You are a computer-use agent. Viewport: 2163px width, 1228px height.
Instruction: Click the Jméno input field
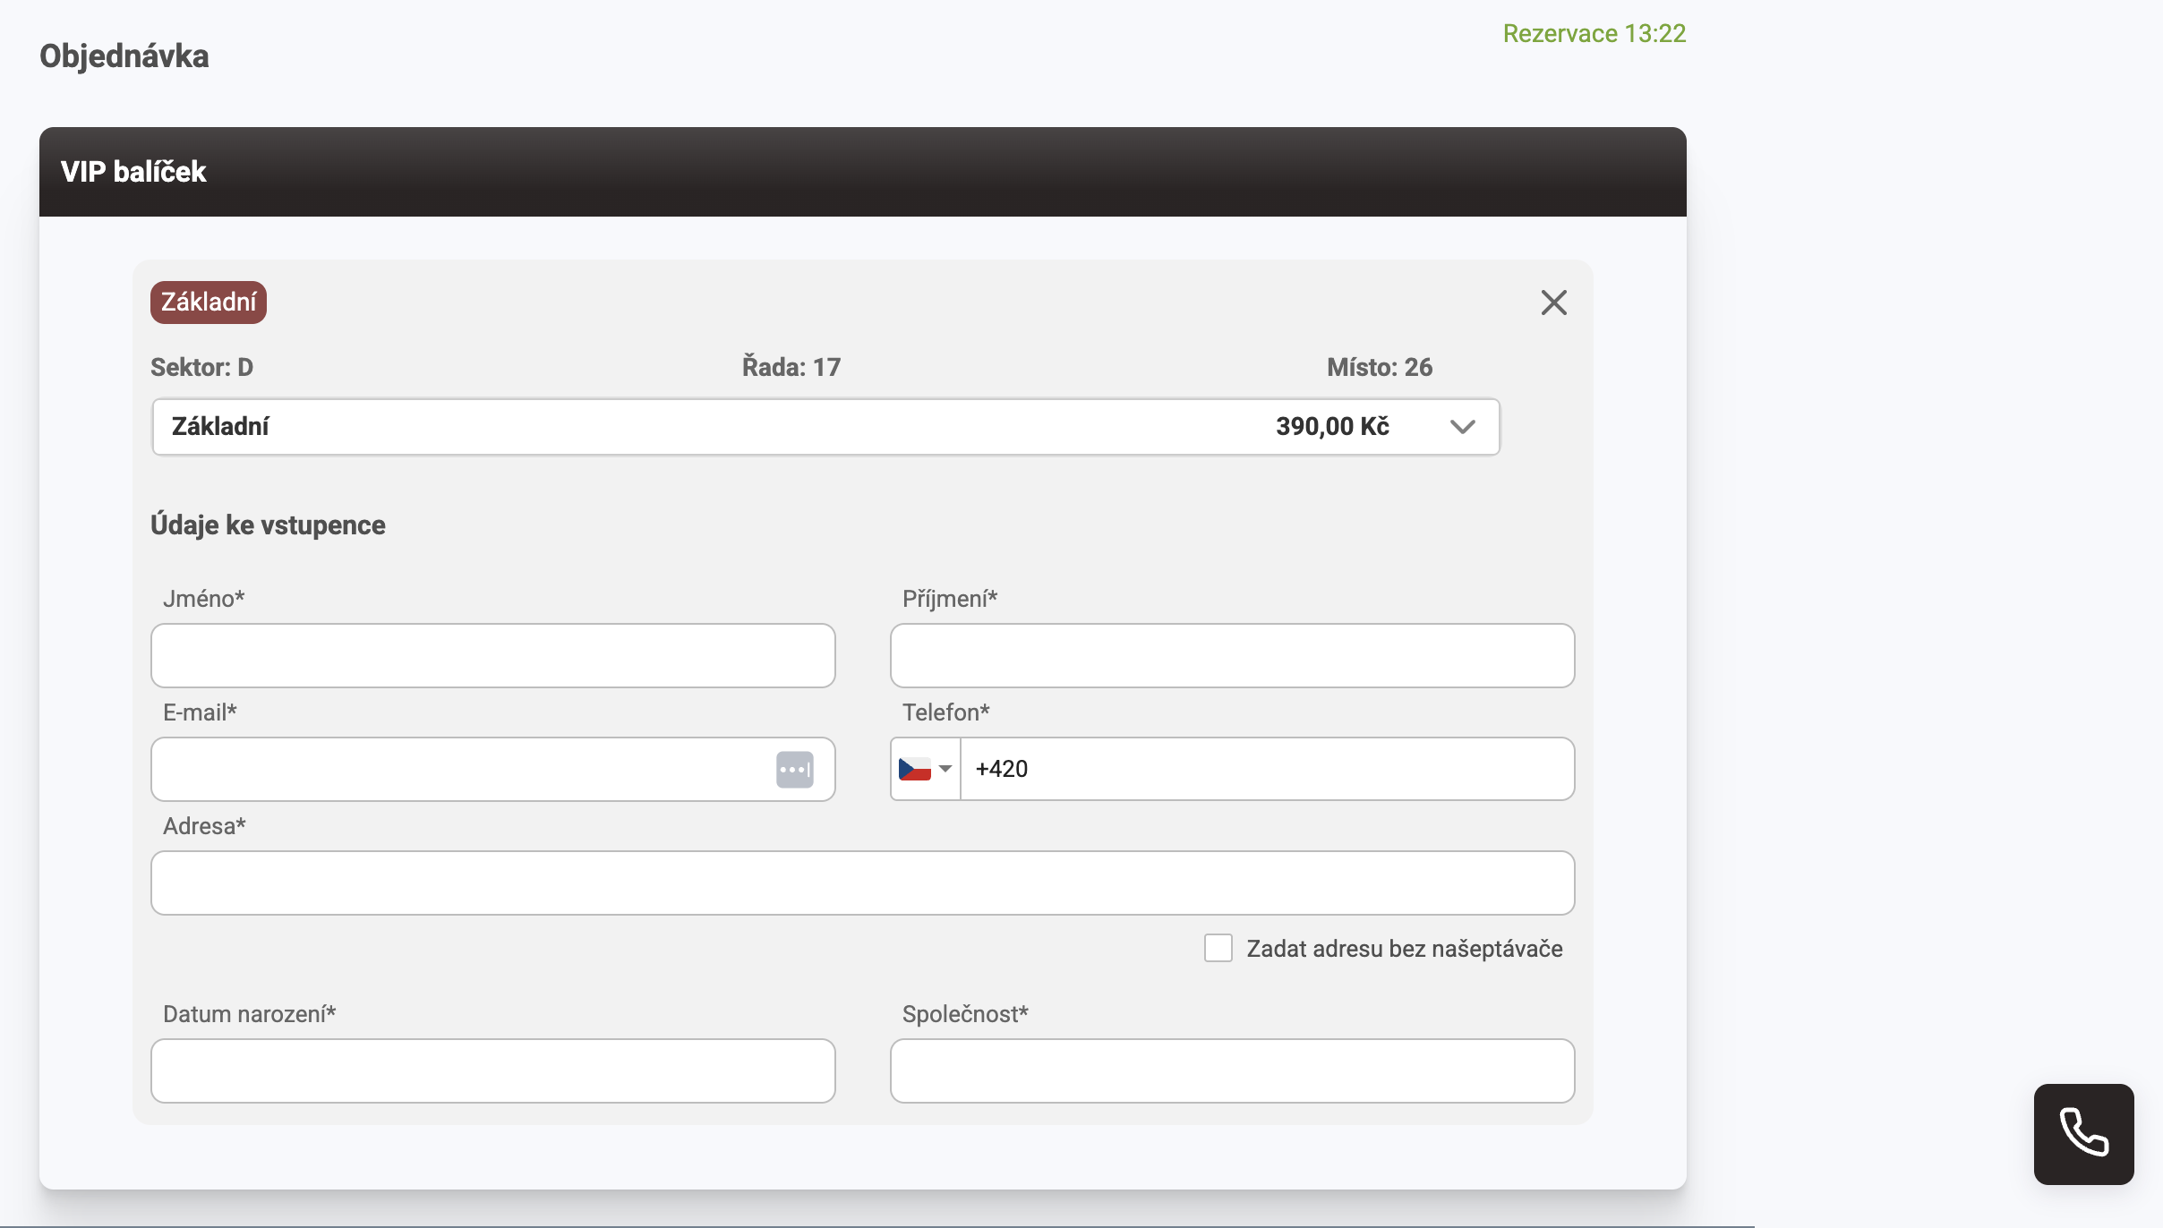click(492, 655)
